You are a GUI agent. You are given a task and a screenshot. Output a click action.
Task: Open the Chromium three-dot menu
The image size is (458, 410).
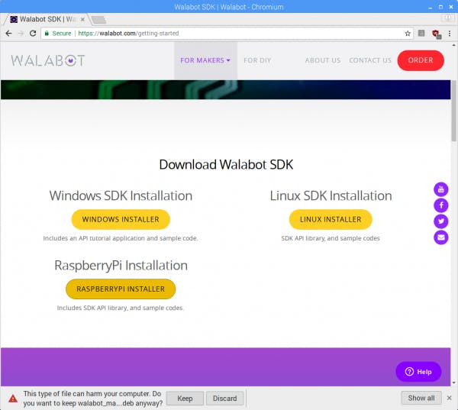(x=450, y=34)
